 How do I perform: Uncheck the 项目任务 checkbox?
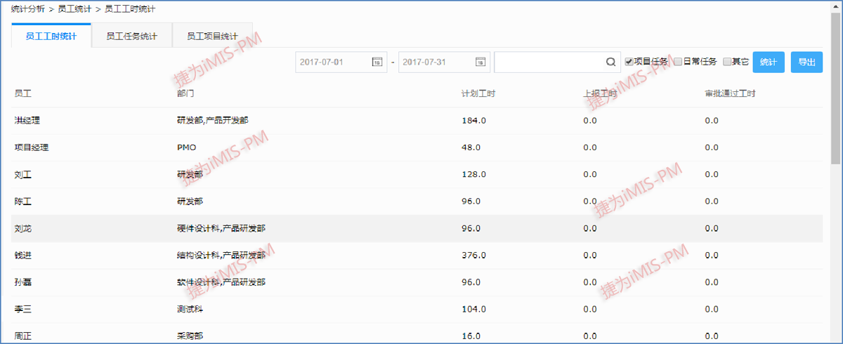point(629,62)
